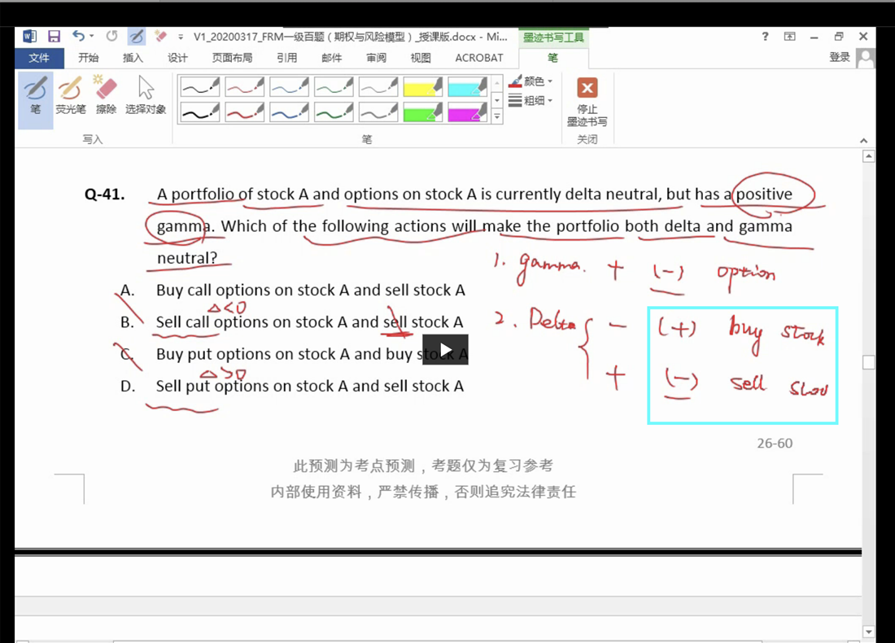
Task: Move pen gallery down one row
Action: point(497,100)
